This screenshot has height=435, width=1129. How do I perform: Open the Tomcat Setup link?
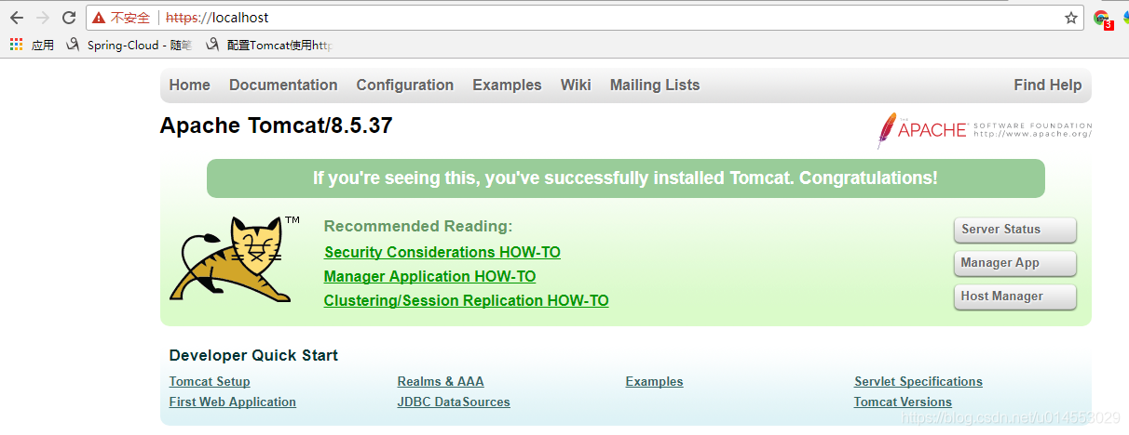(x=210, y=381)
